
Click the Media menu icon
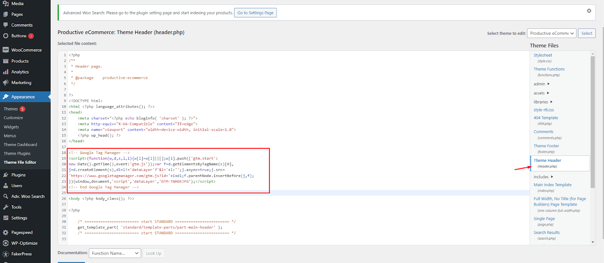click(6, 3)
